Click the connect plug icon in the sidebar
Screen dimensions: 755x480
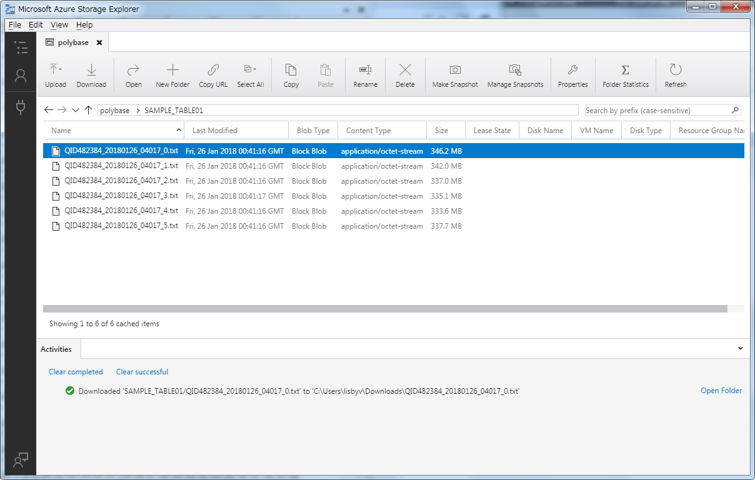pos(21,107)
